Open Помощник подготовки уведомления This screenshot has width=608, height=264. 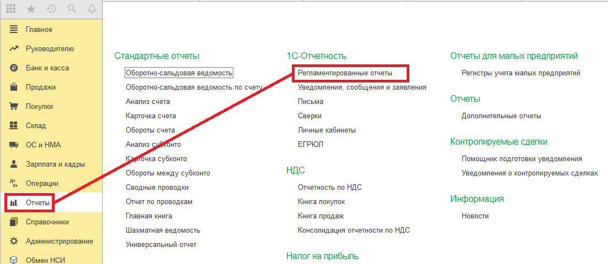522,159
